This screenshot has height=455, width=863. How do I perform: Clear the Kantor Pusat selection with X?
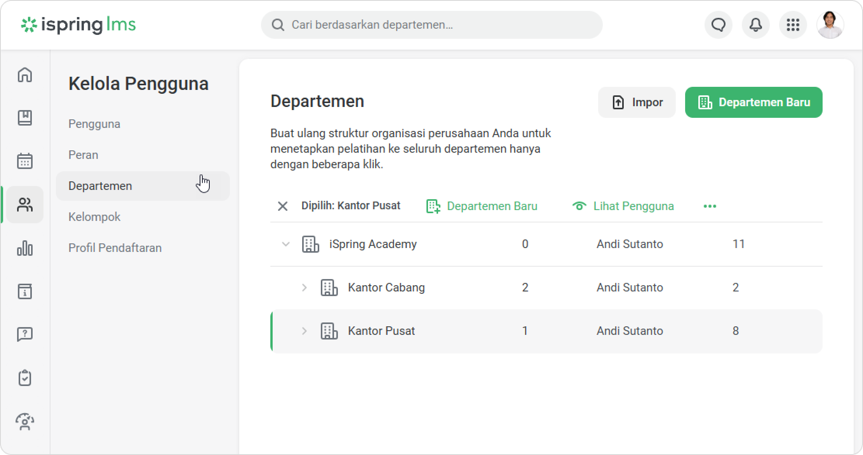tap(283, 206)
